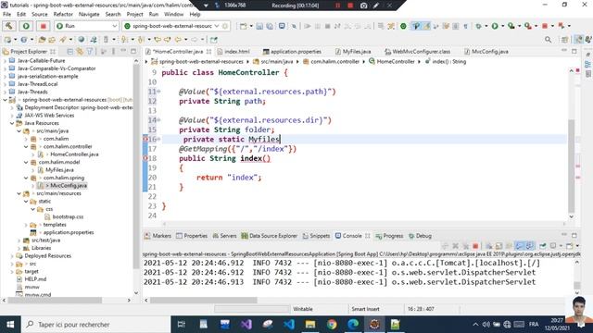Open the Help menu
This screenshot has width=593, height=333.
pos(195,15)
